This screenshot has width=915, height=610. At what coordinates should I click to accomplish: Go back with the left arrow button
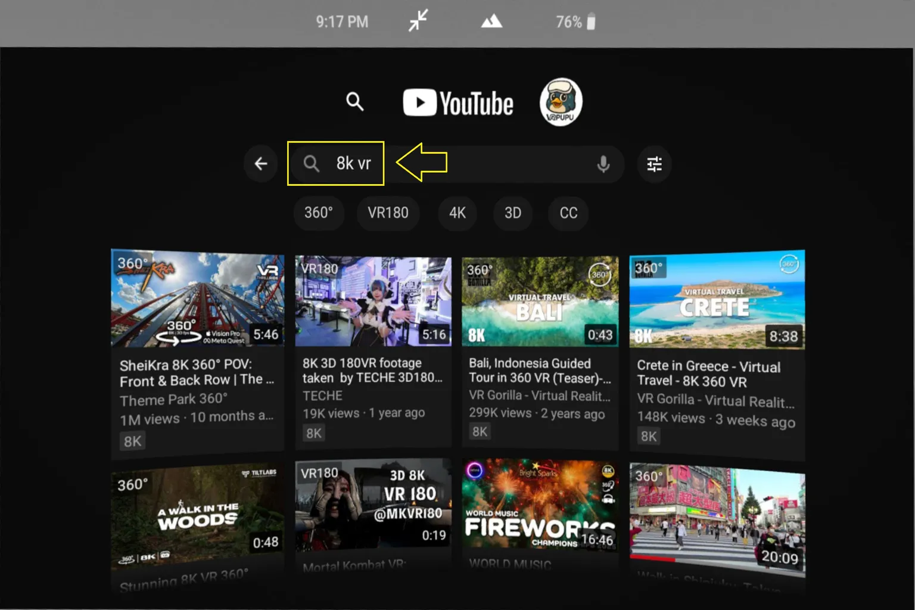tap(261, 164)
